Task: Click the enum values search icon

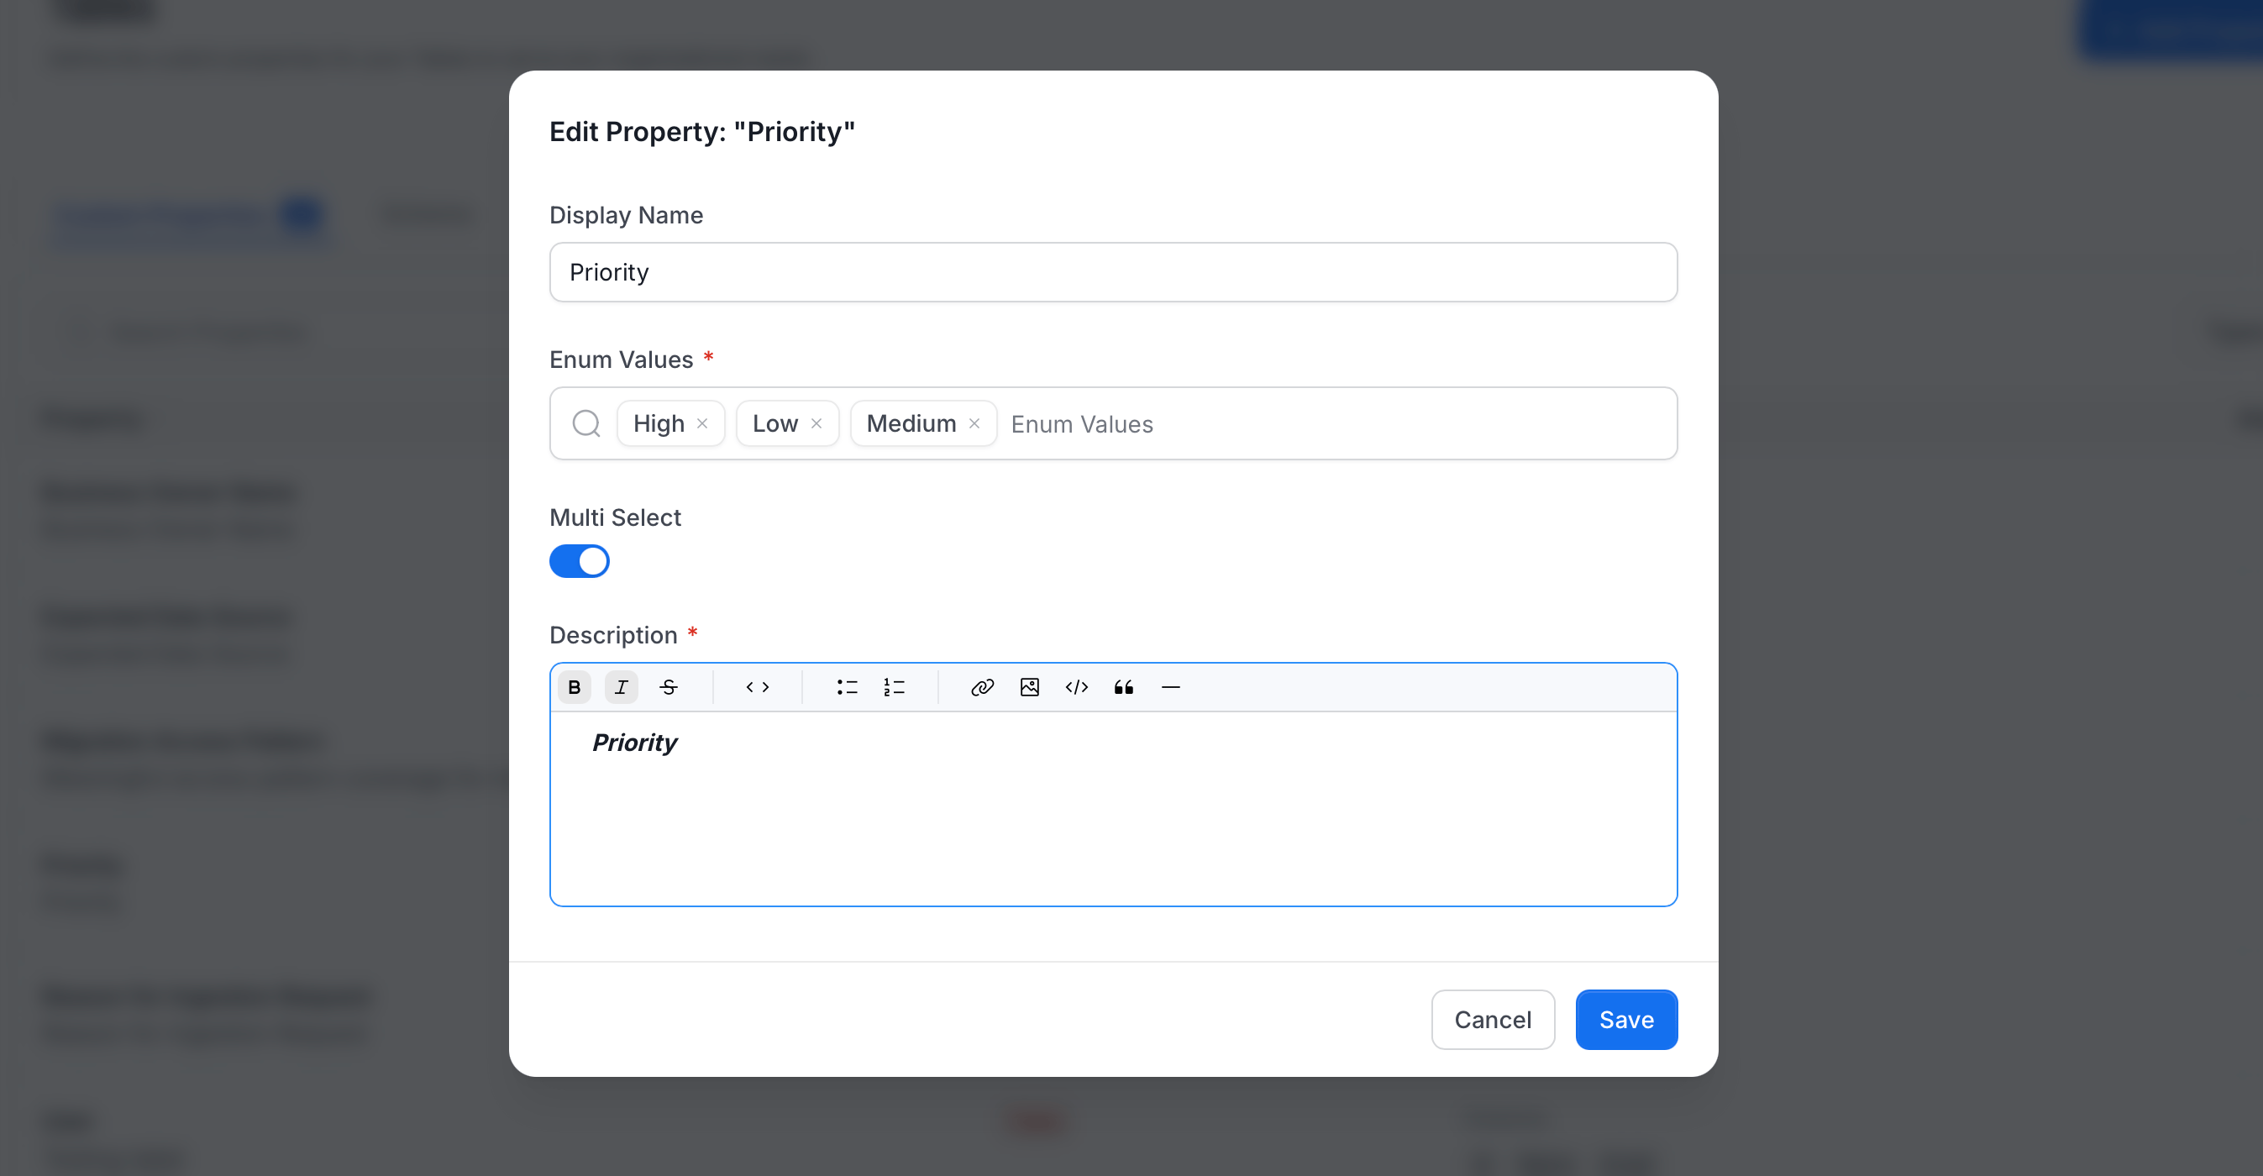Action: [x=586, y=423]
